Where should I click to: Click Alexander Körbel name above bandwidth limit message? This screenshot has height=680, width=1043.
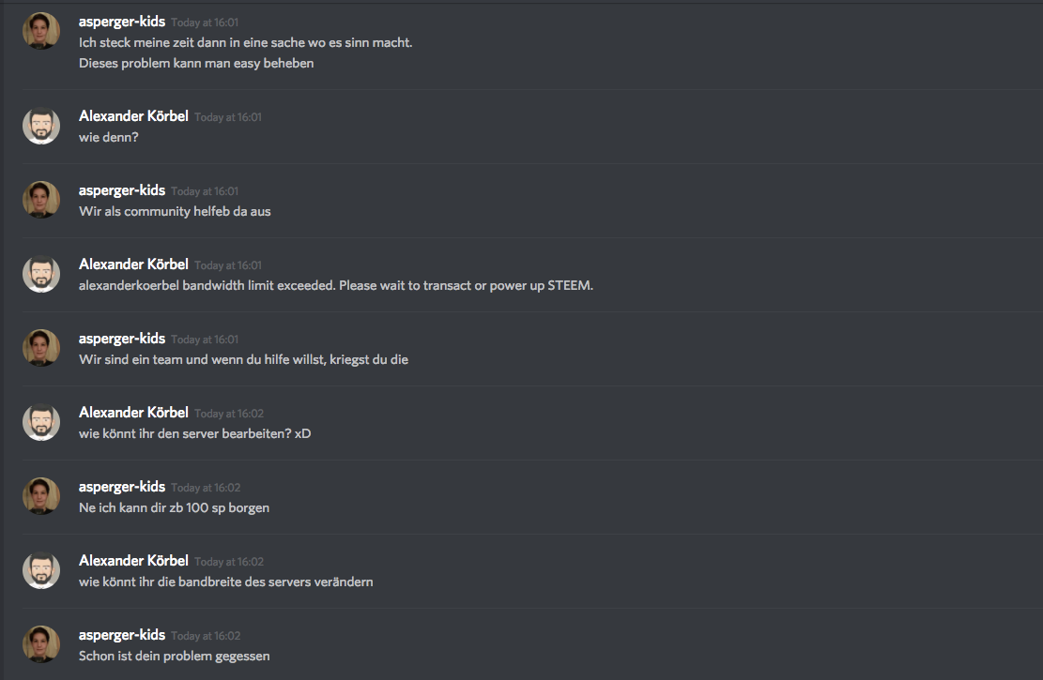coord(133,264)
